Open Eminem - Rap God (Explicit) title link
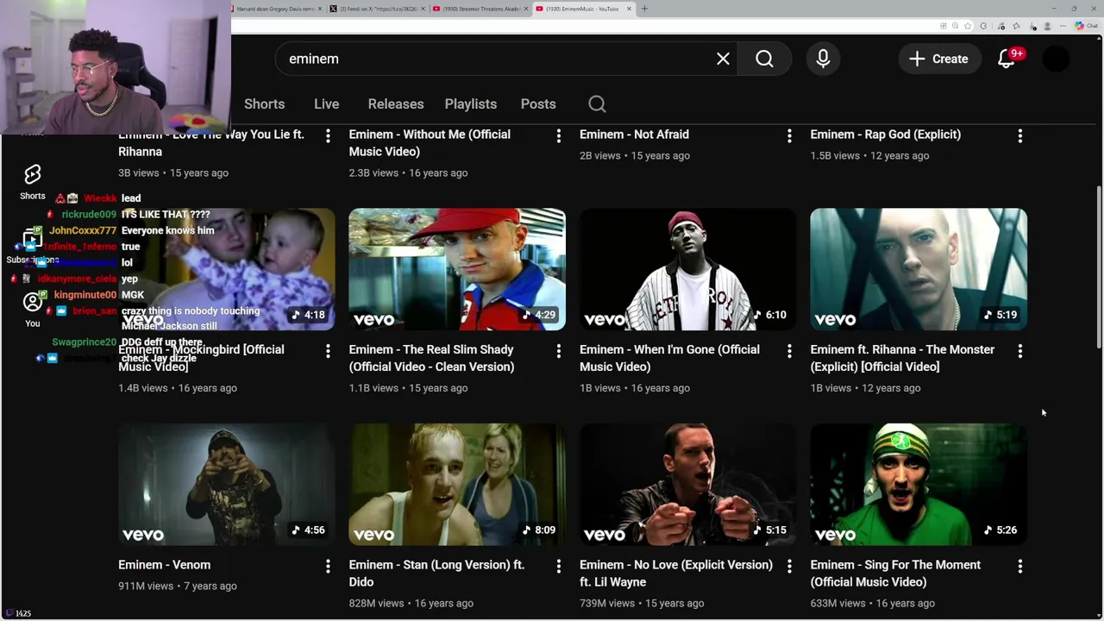The width and height of the screenshot is (1104, 621). (x=886, y=135)
